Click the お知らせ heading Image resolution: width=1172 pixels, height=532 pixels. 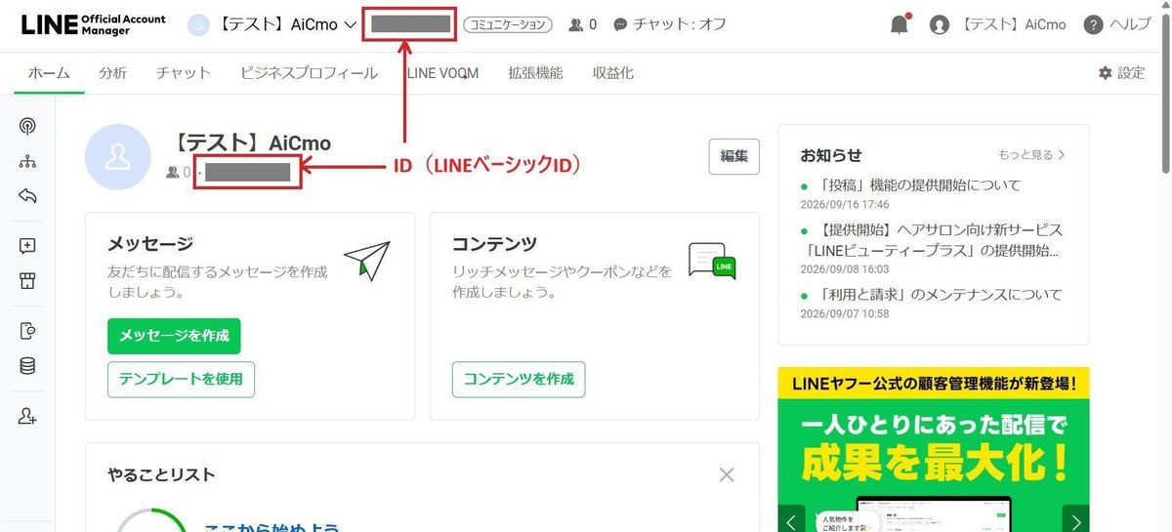coord(831,155)
